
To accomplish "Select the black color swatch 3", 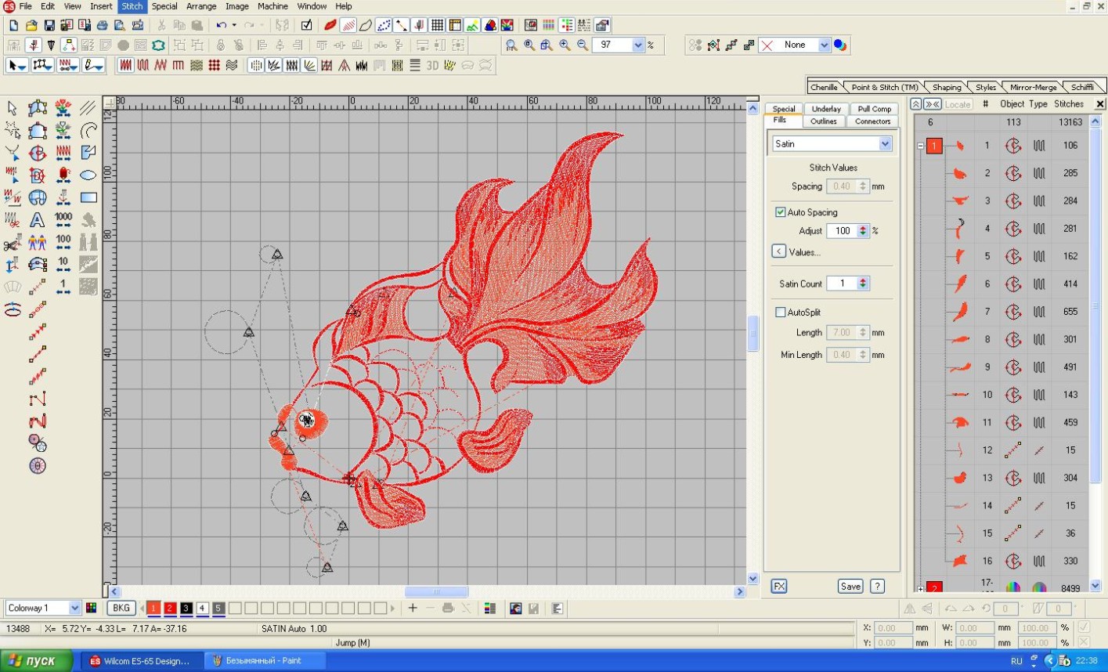I will 186,608.
